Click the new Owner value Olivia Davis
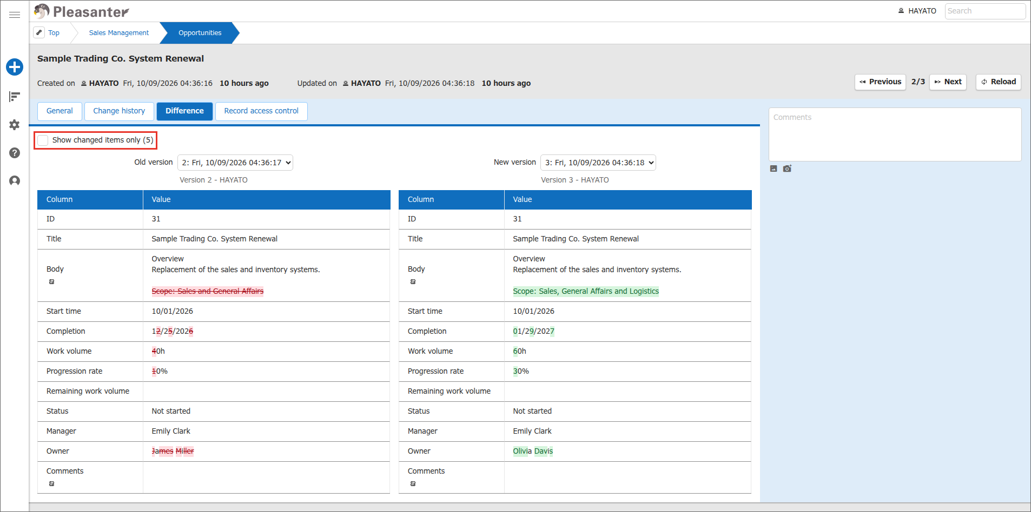1031x512 pixels. (x=533, y=451)
